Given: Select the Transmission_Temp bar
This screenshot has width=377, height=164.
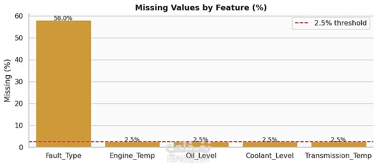Looking at the screenshot, I should pyautogui.click(x=339, y=145).
